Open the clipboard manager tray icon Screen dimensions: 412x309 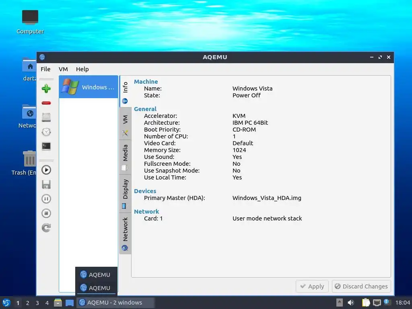pos(366,303)
